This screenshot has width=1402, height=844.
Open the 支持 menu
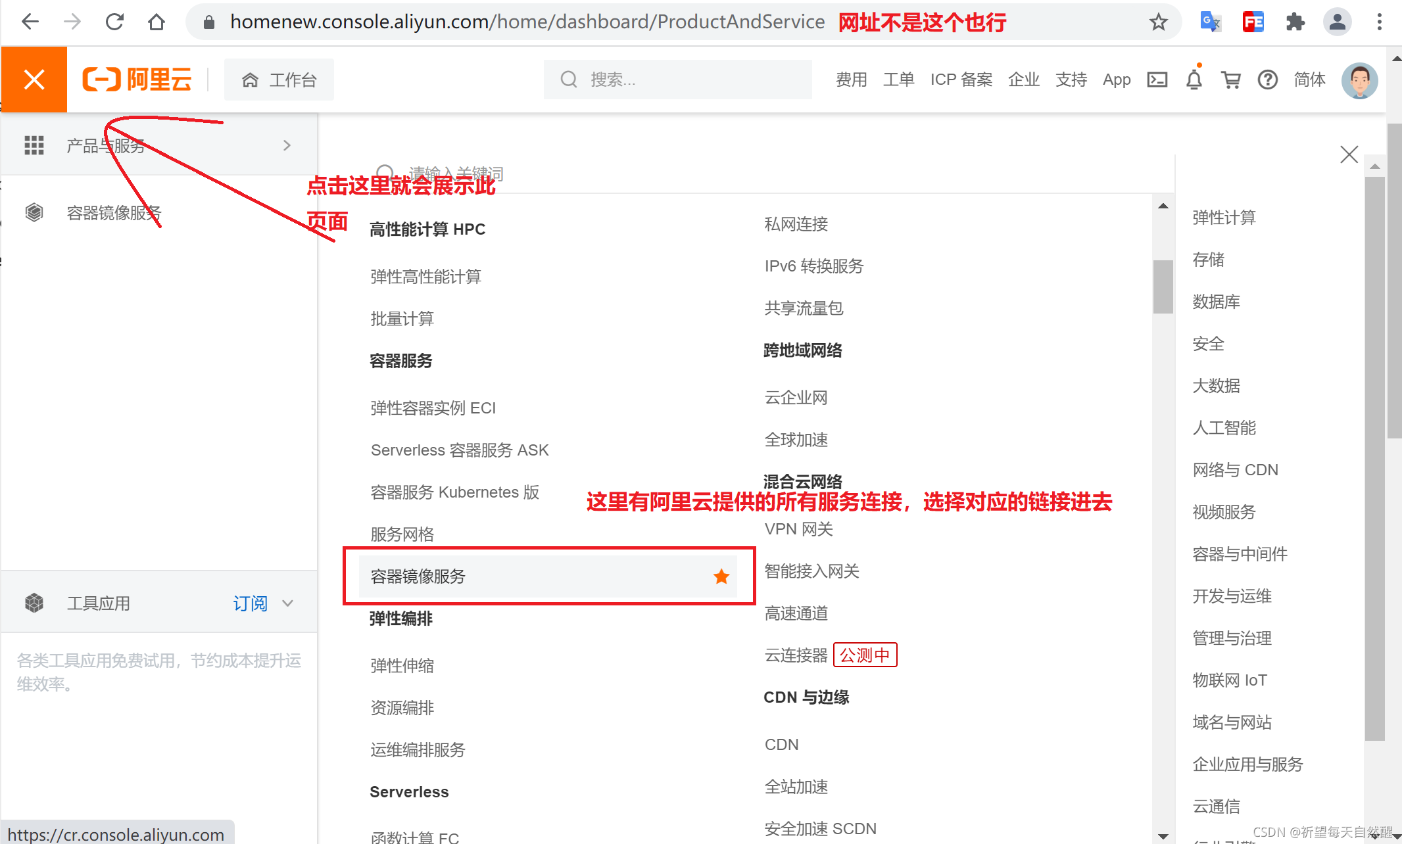pyautogui.click(x=1071, y=80)
